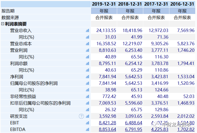Click non-recurring value 772.42
197x133 pixels.
(x=109, y=96)
